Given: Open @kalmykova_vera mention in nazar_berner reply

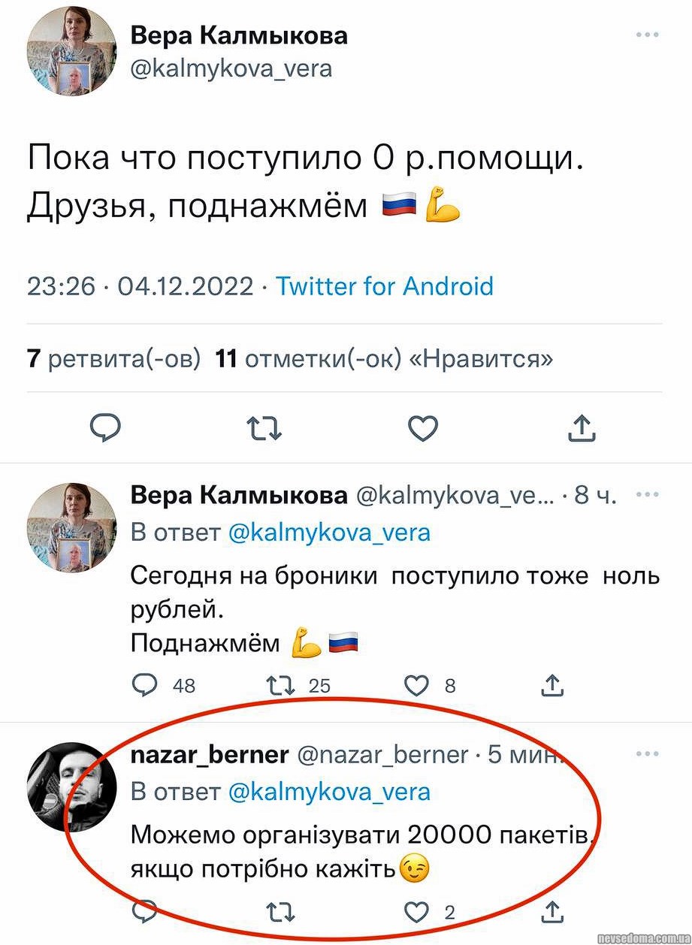Looking at the screenshot, I should [328, 791].
